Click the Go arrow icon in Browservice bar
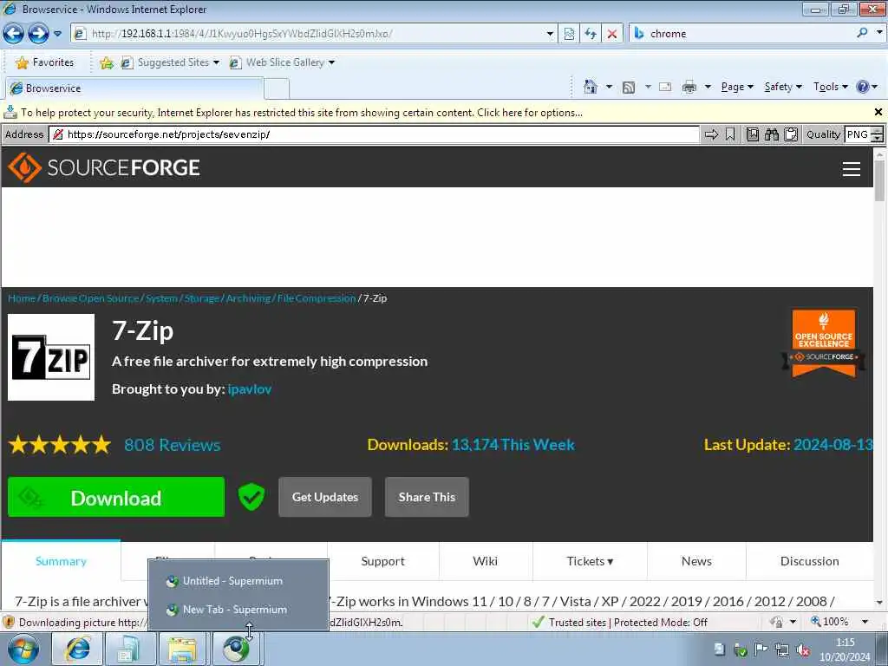Image resolution: width=888 pixels, height=666 pixels. point(711,134)
